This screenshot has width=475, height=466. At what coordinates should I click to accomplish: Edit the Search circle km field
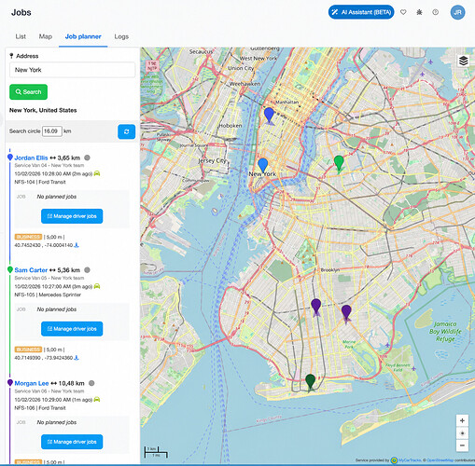52,131
